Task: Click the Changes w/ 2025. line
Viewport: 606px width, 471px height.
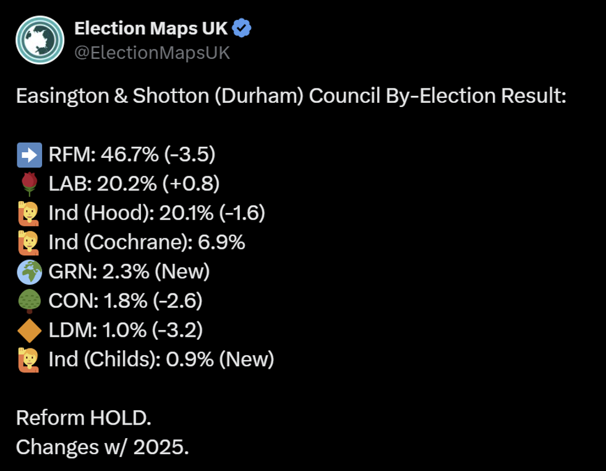Action: pyautogui.click(x=102, y=447)
